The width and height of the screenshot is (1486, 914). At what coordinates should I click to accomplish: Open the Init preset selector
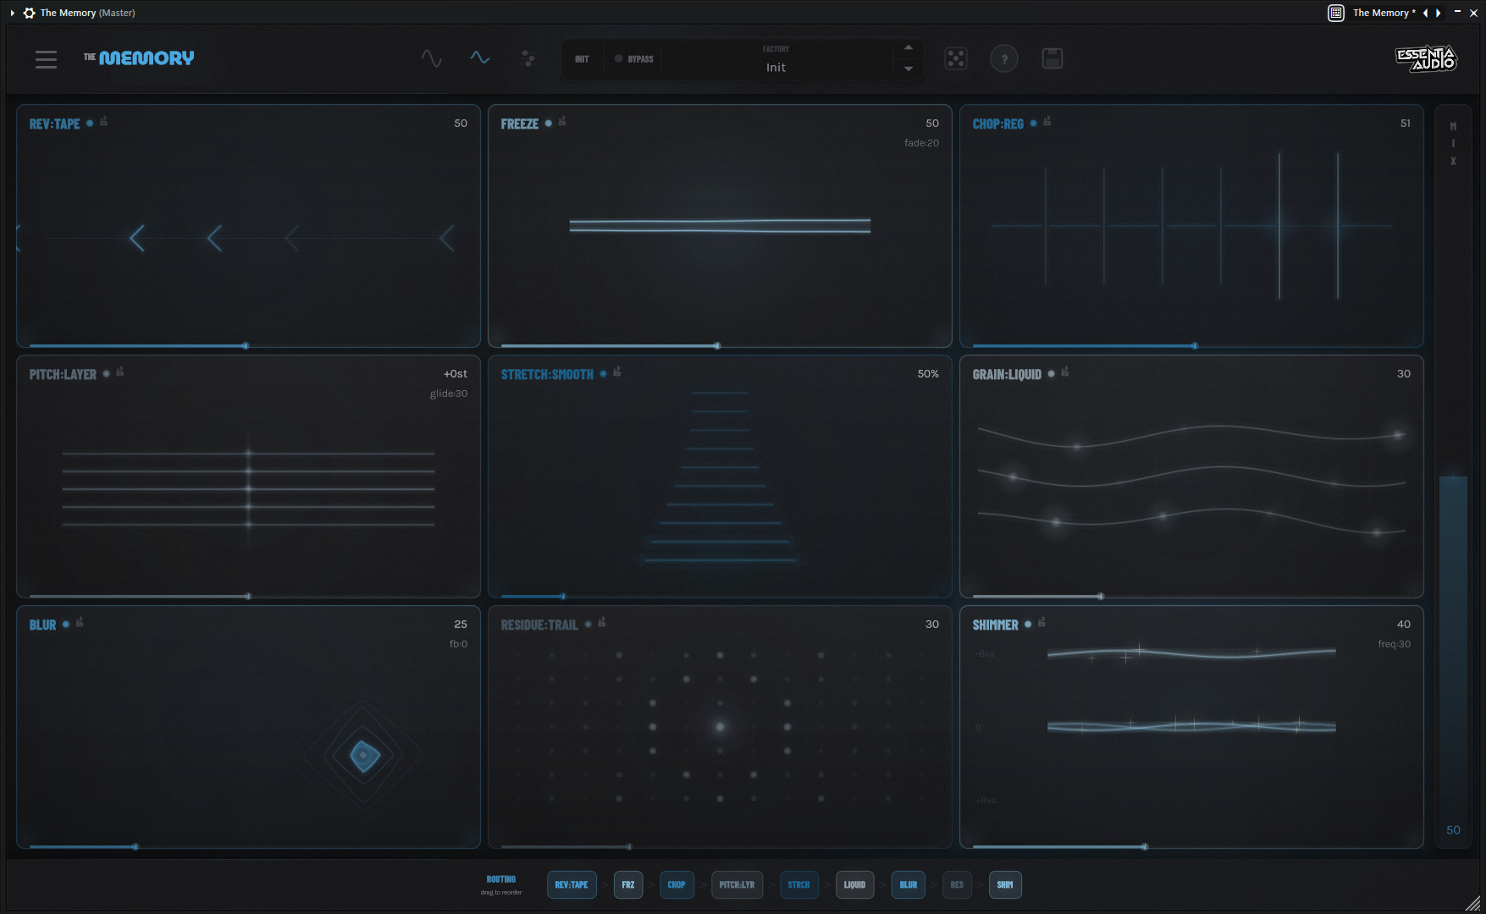[x=776, y=67]
